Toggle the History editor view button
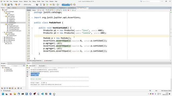 34,10
